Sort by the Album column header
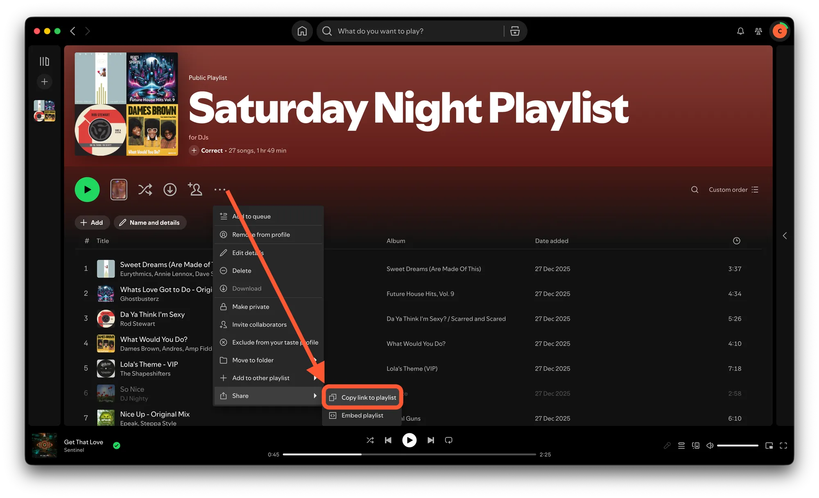Screen dimensions: 819x498 (x=396, y=241)
